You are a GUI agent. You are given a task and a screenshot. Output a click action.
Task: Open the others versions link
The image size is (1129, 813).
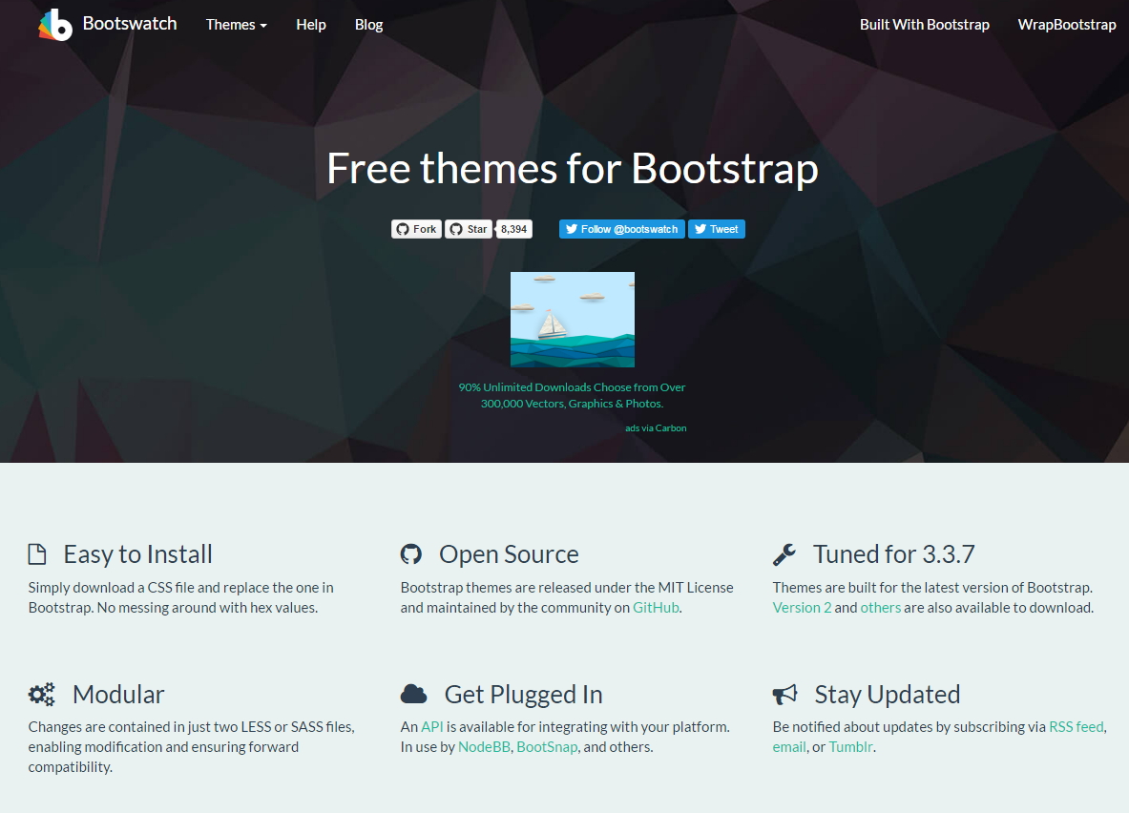(x=881, y=608)
